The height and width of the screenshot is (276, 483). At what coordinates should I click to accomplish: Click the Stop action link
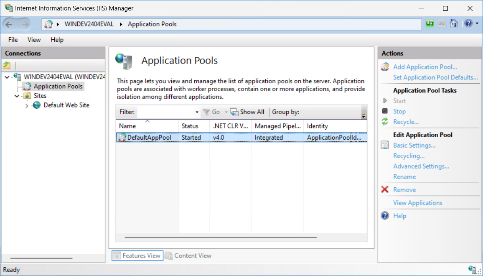[399, 111]
